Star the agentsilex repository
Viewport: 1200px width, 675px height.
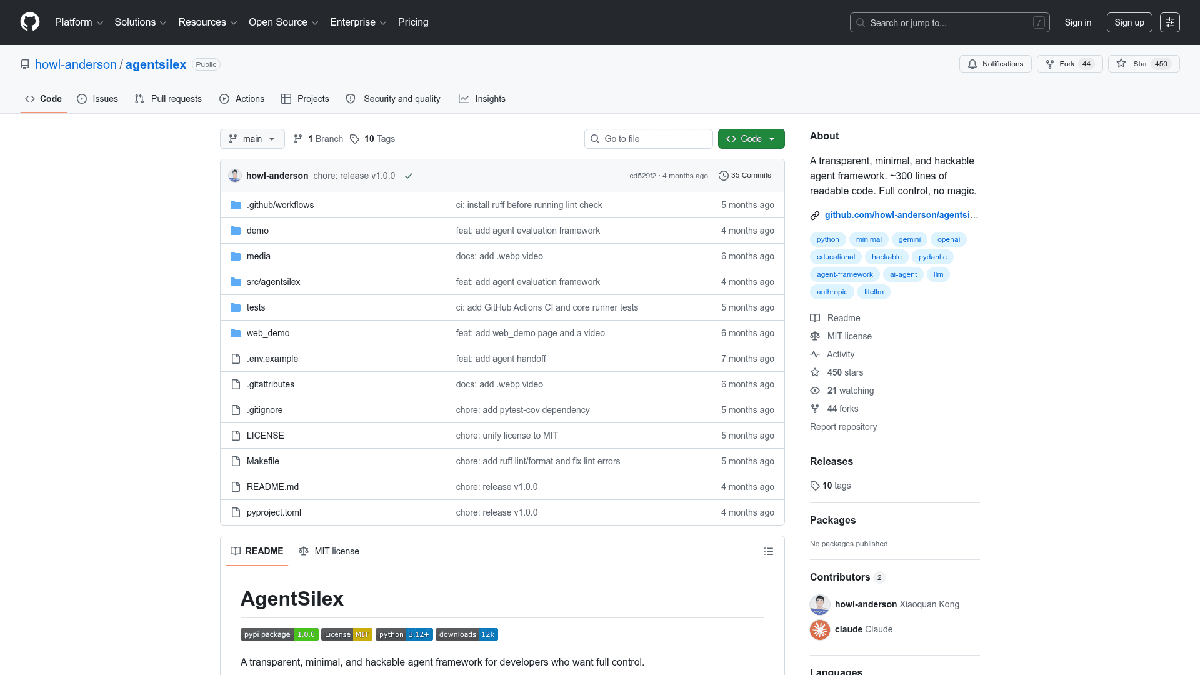tap(1144, 64)
